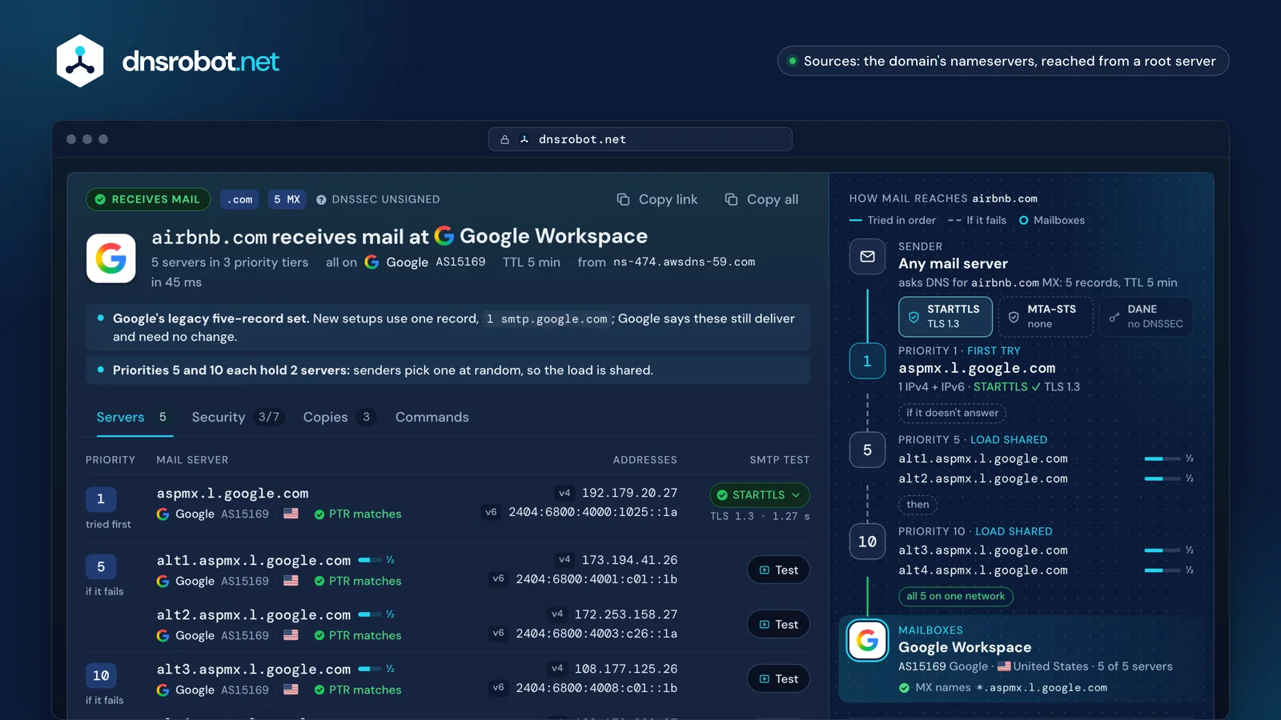Viewport: 1281px width, 720px height.
Task: Click the shield icon in the MTA-STS card
Action: (x=1014, y=317)
